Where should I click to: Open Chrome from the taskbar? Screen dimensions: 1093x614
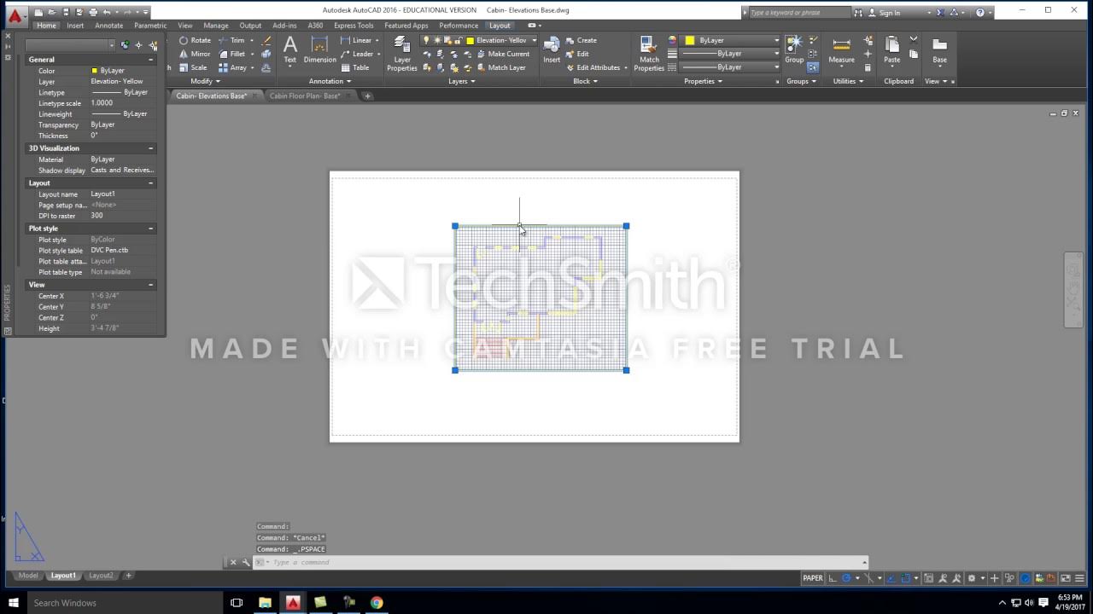pyautogui.click(x=377, y=603)
